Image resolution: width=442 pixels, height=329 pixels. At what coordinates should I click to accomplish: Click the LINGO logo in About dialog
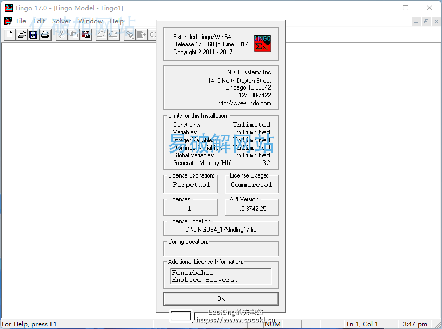click(262, 43)
